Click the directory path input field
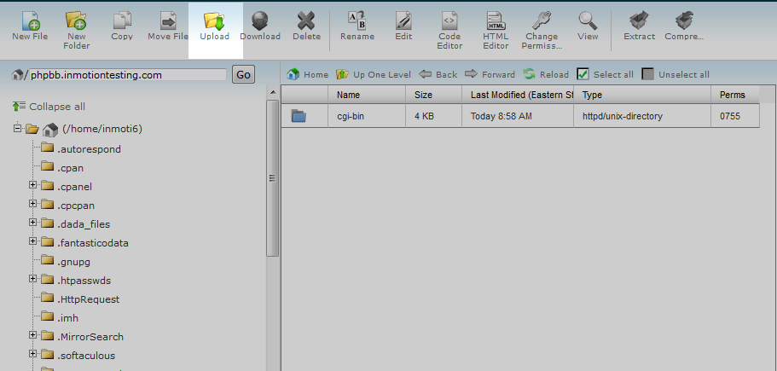 pos(128,75)
